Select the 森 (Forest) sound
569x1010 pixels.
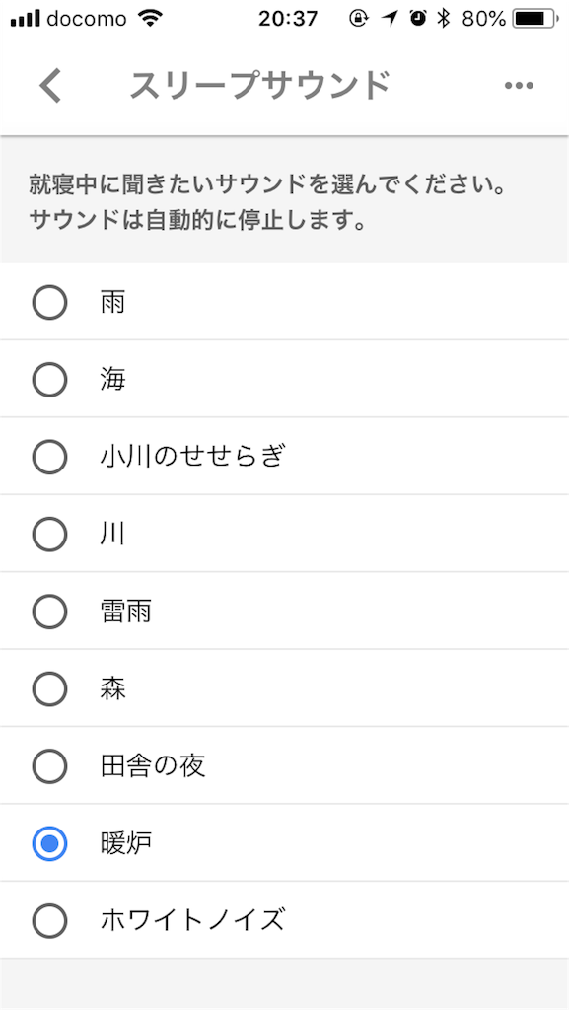[x=49, y=688]
